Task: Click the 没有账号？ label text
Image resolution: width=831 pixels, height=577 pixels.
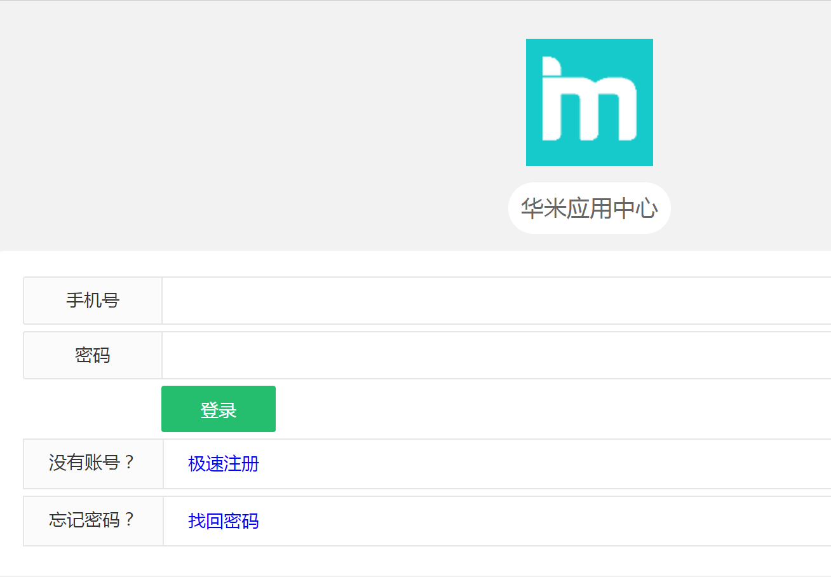Action: pos(93,463)
